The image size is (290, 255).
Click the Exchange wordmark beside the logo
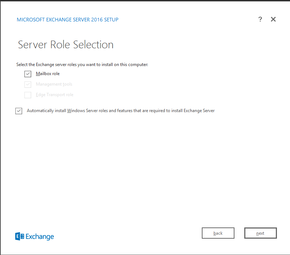[40, 237]
